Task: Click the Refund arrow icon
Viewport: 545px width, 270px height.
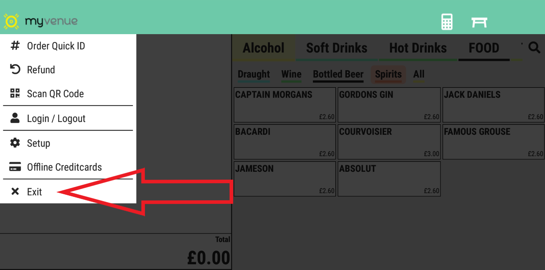Action: [x=15, y=69]
